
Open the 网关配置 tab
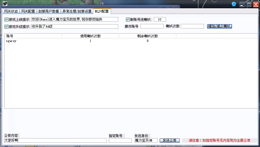coord(28,11)
